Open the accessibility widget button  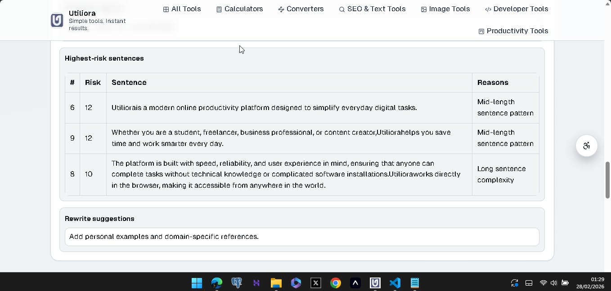pos(586,145)
